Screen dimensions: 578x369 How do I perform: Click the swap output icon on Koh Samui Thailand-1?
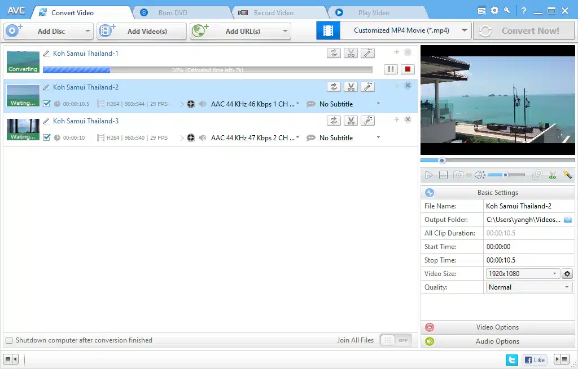coord(333,52)
